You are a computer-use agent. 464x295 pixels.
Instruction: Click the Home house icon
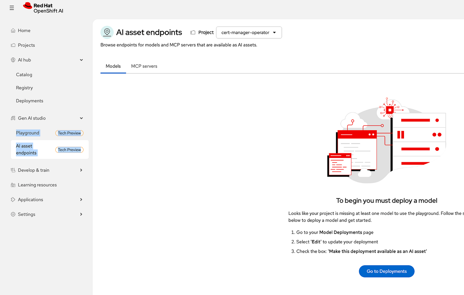(x=13, y=30)
